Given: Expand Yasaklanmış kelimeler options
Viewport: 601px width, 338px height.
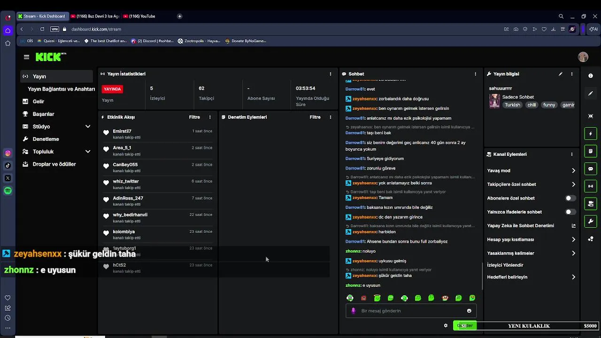Looking at the screenshot, I should pos(573,253).
